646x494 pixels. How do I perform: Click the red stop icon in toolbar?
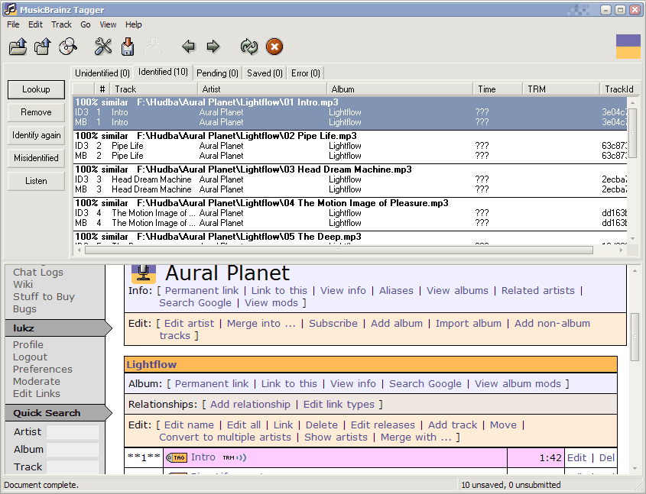(274, 47)
